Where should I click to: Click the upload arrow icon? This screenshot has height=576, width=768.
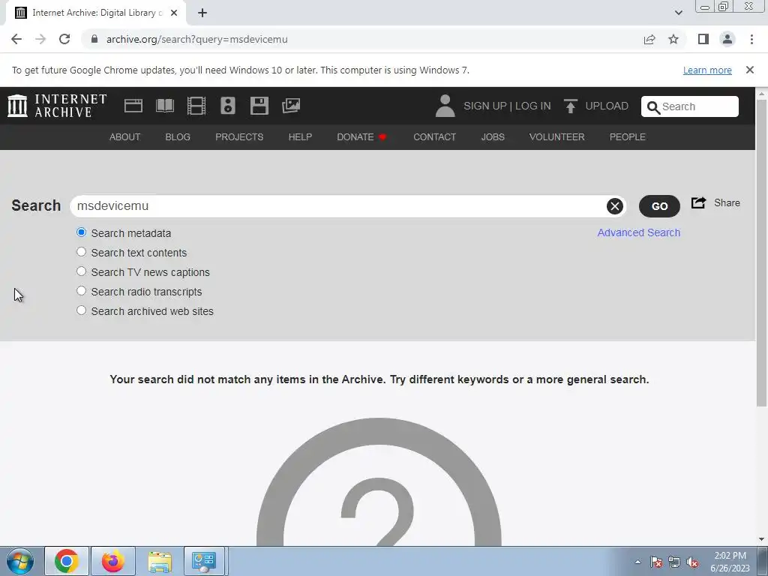tap(570, 106)
